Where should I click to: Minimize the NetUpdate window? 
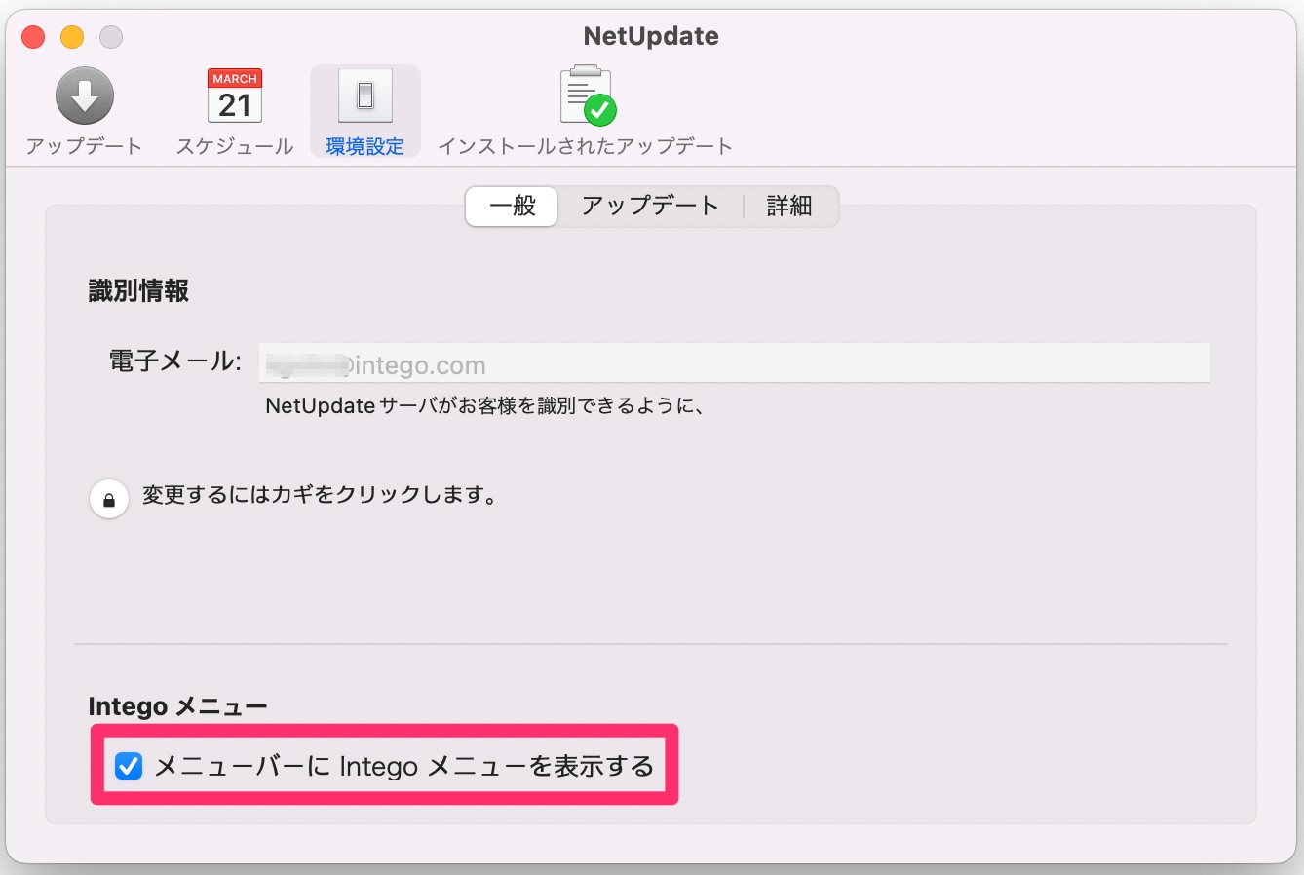point(72,37)
